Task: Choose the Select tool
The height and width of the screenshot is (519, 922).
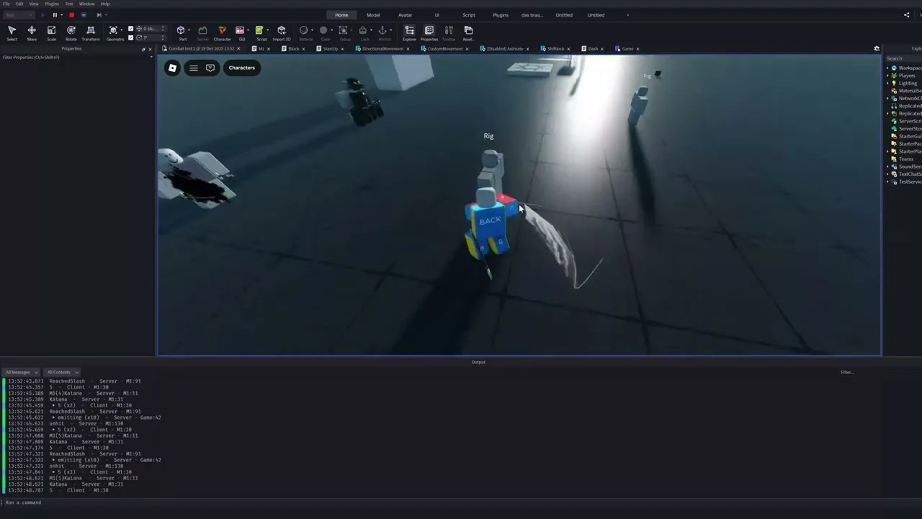Action: (12, 32)
